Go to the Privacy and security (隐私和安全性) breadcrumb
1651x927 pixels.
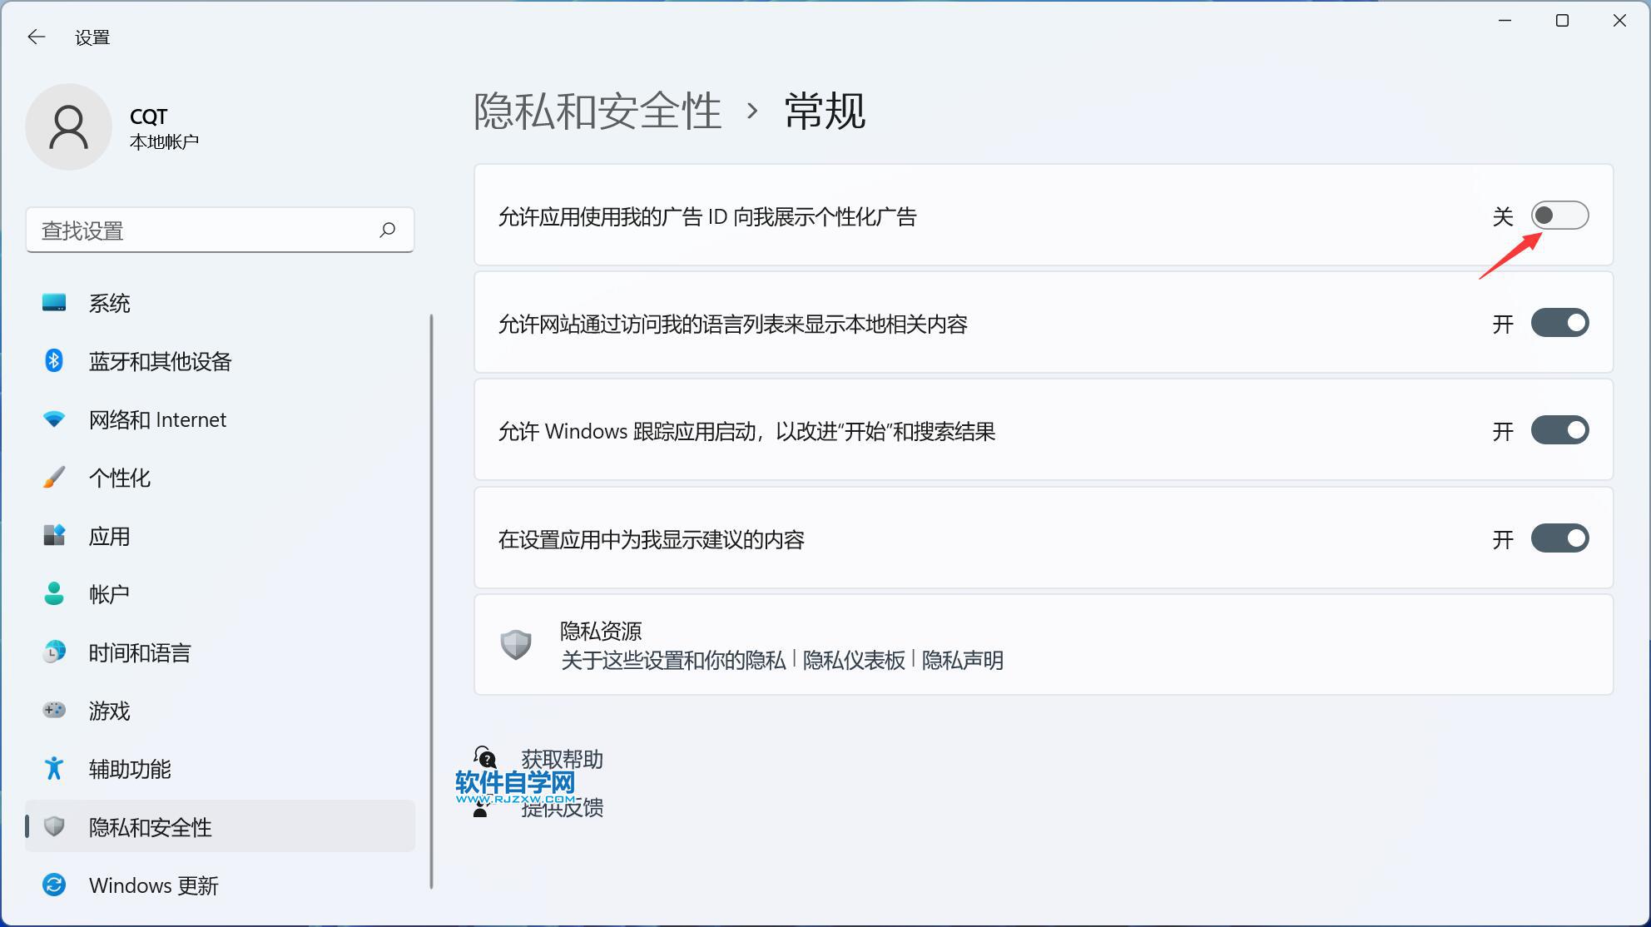(x=597, y=111)
